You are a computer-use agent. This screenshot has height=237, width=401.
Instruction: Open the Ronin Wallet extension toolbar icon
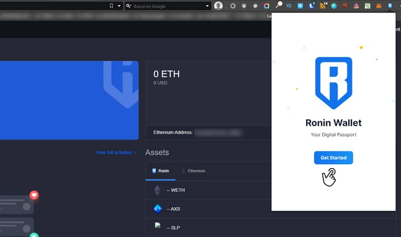(x=390, y=6)
